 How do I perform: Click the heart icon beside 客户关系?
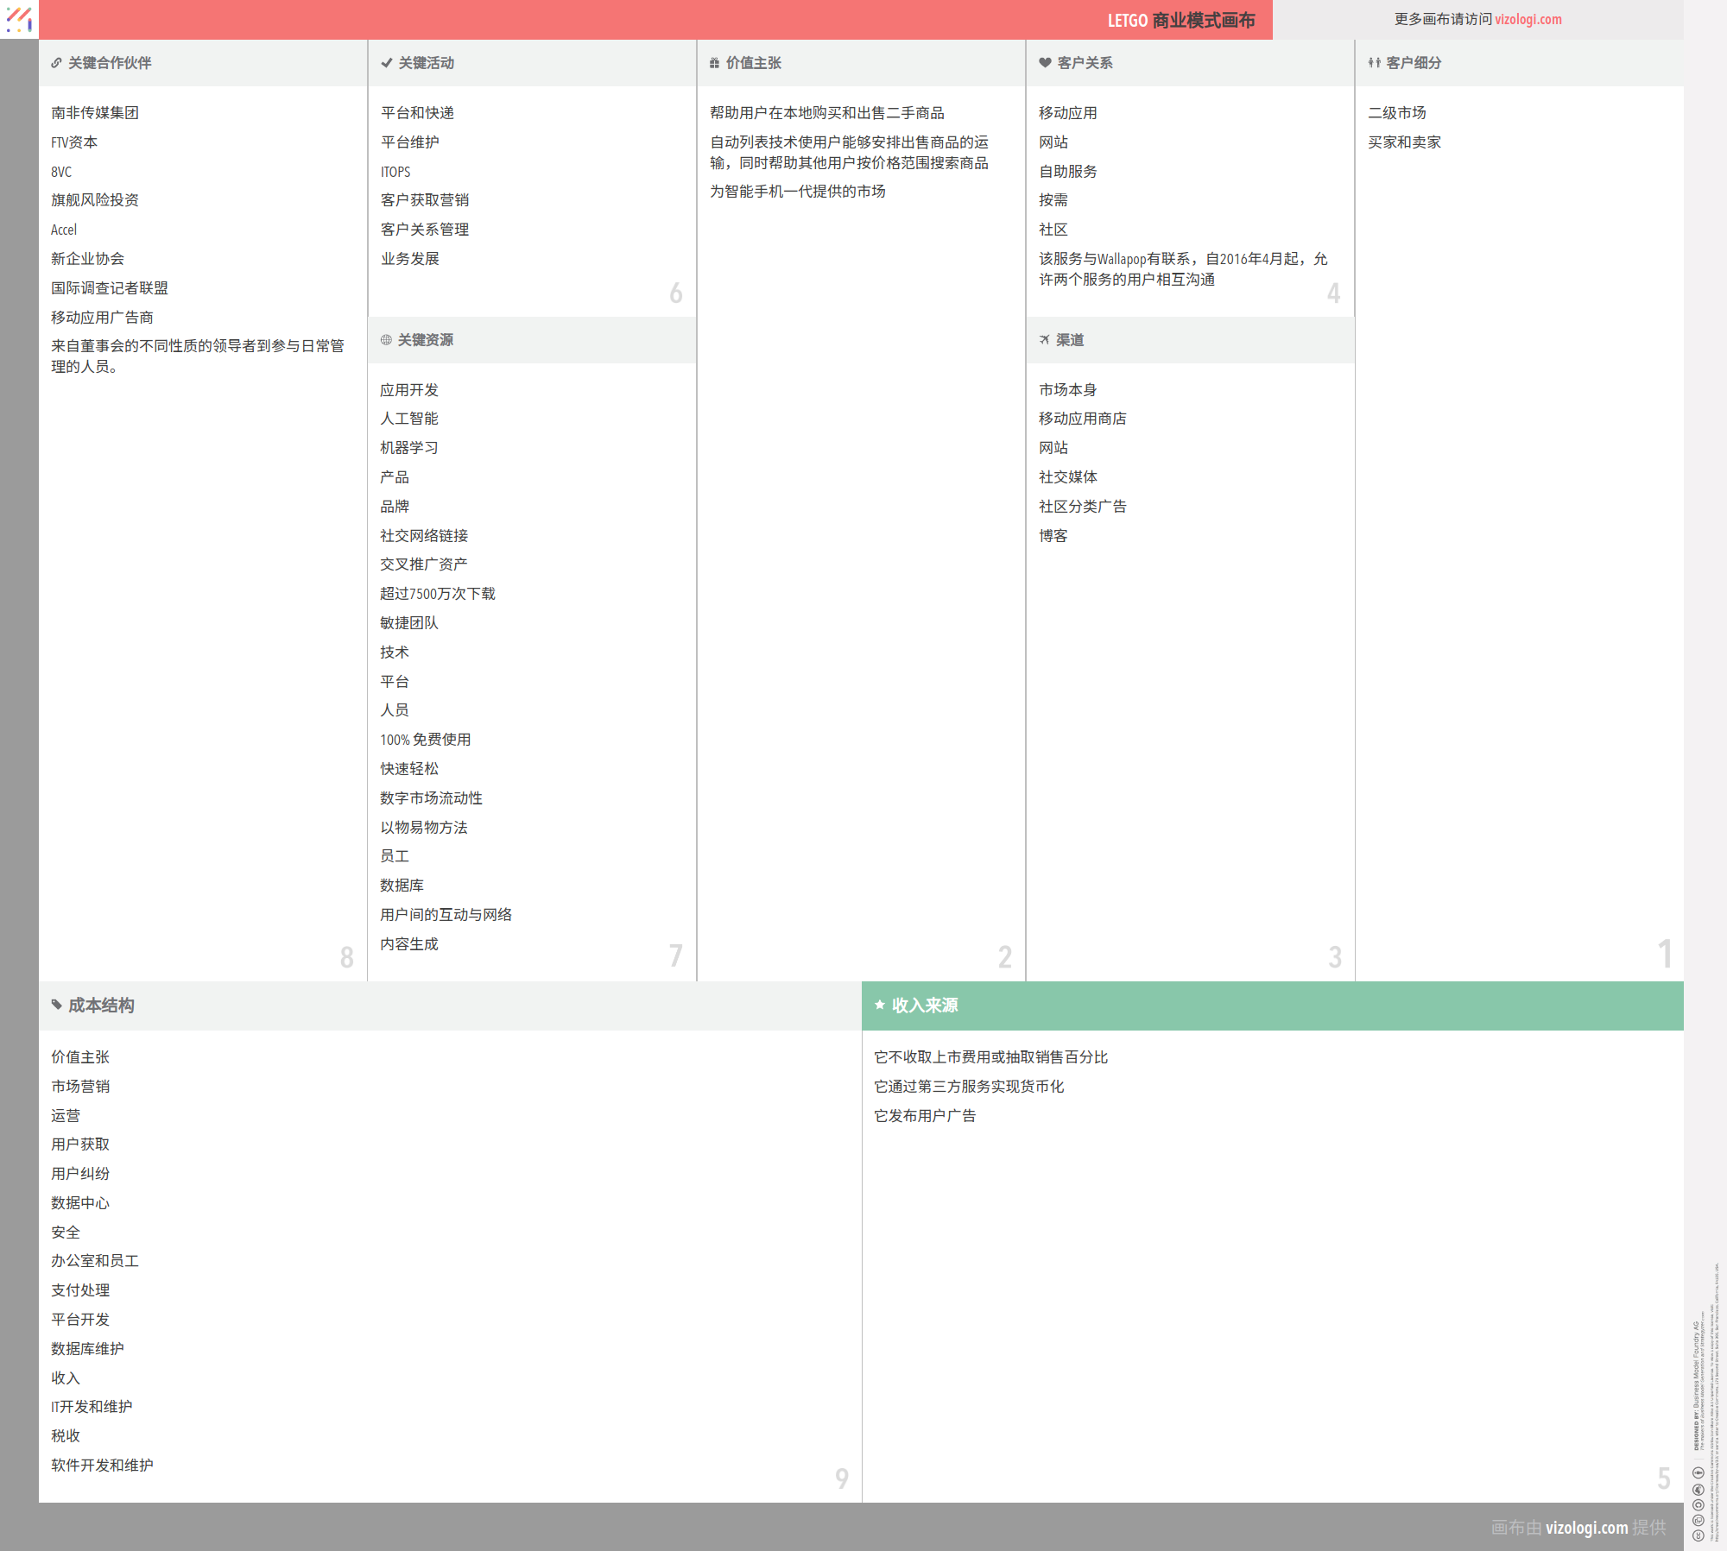(x=1045, y=63)
